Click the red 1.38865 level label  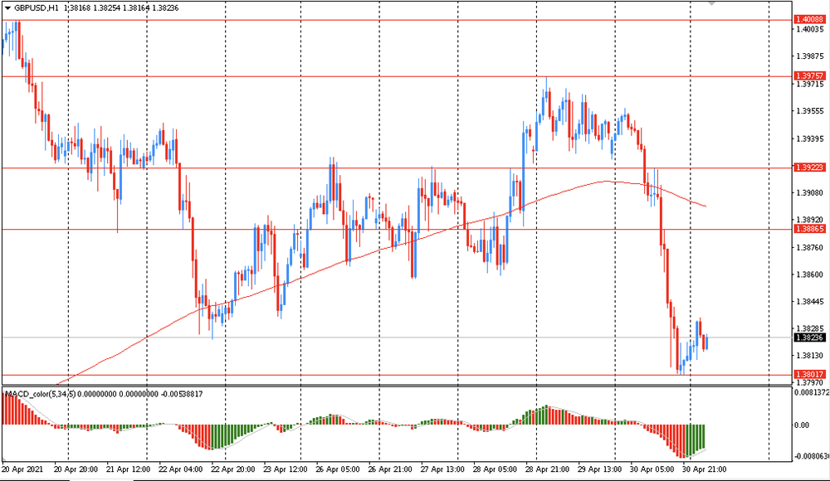[810, 229]
